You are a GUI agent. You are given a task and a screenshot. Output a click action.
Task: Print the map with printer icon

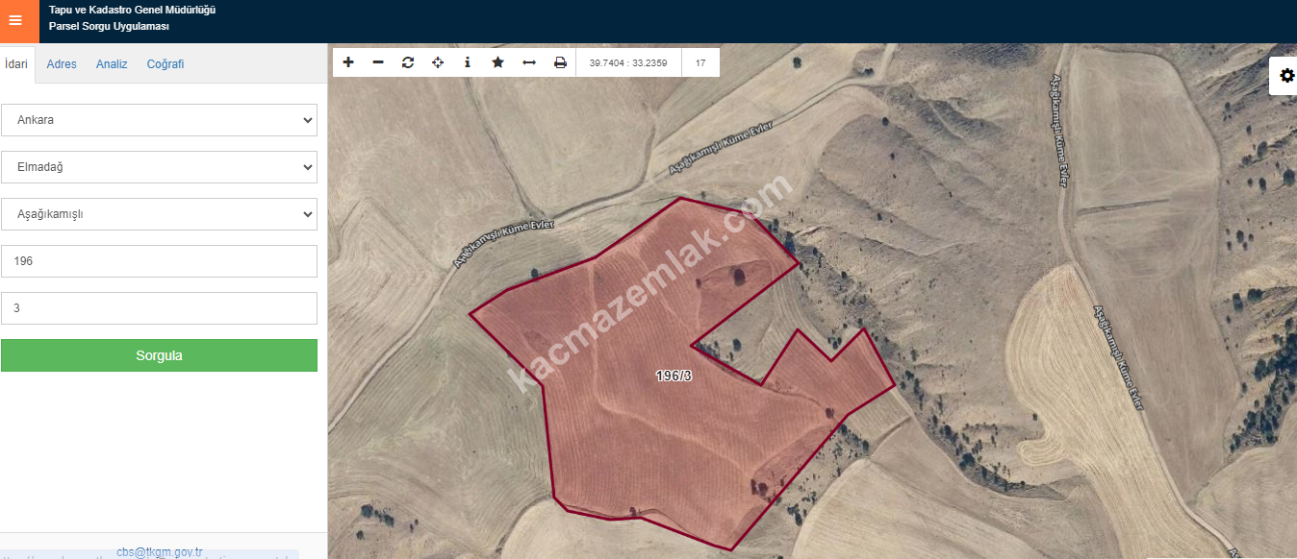click(x=560, y=62)
